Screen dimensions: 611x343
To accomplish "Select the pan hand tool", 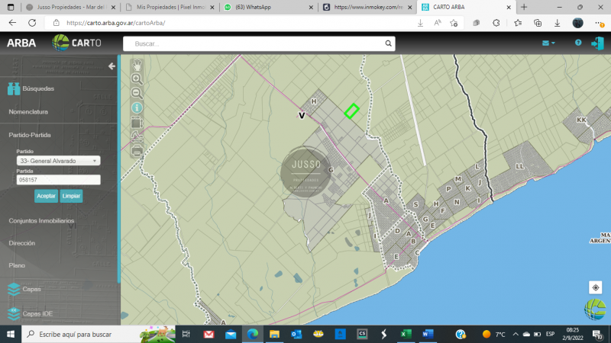I will pos(137,65).
